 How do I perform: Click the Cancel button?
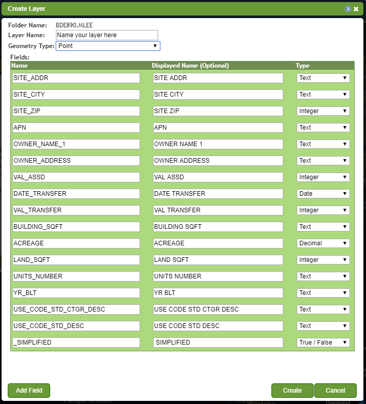(x=335, y=391)
